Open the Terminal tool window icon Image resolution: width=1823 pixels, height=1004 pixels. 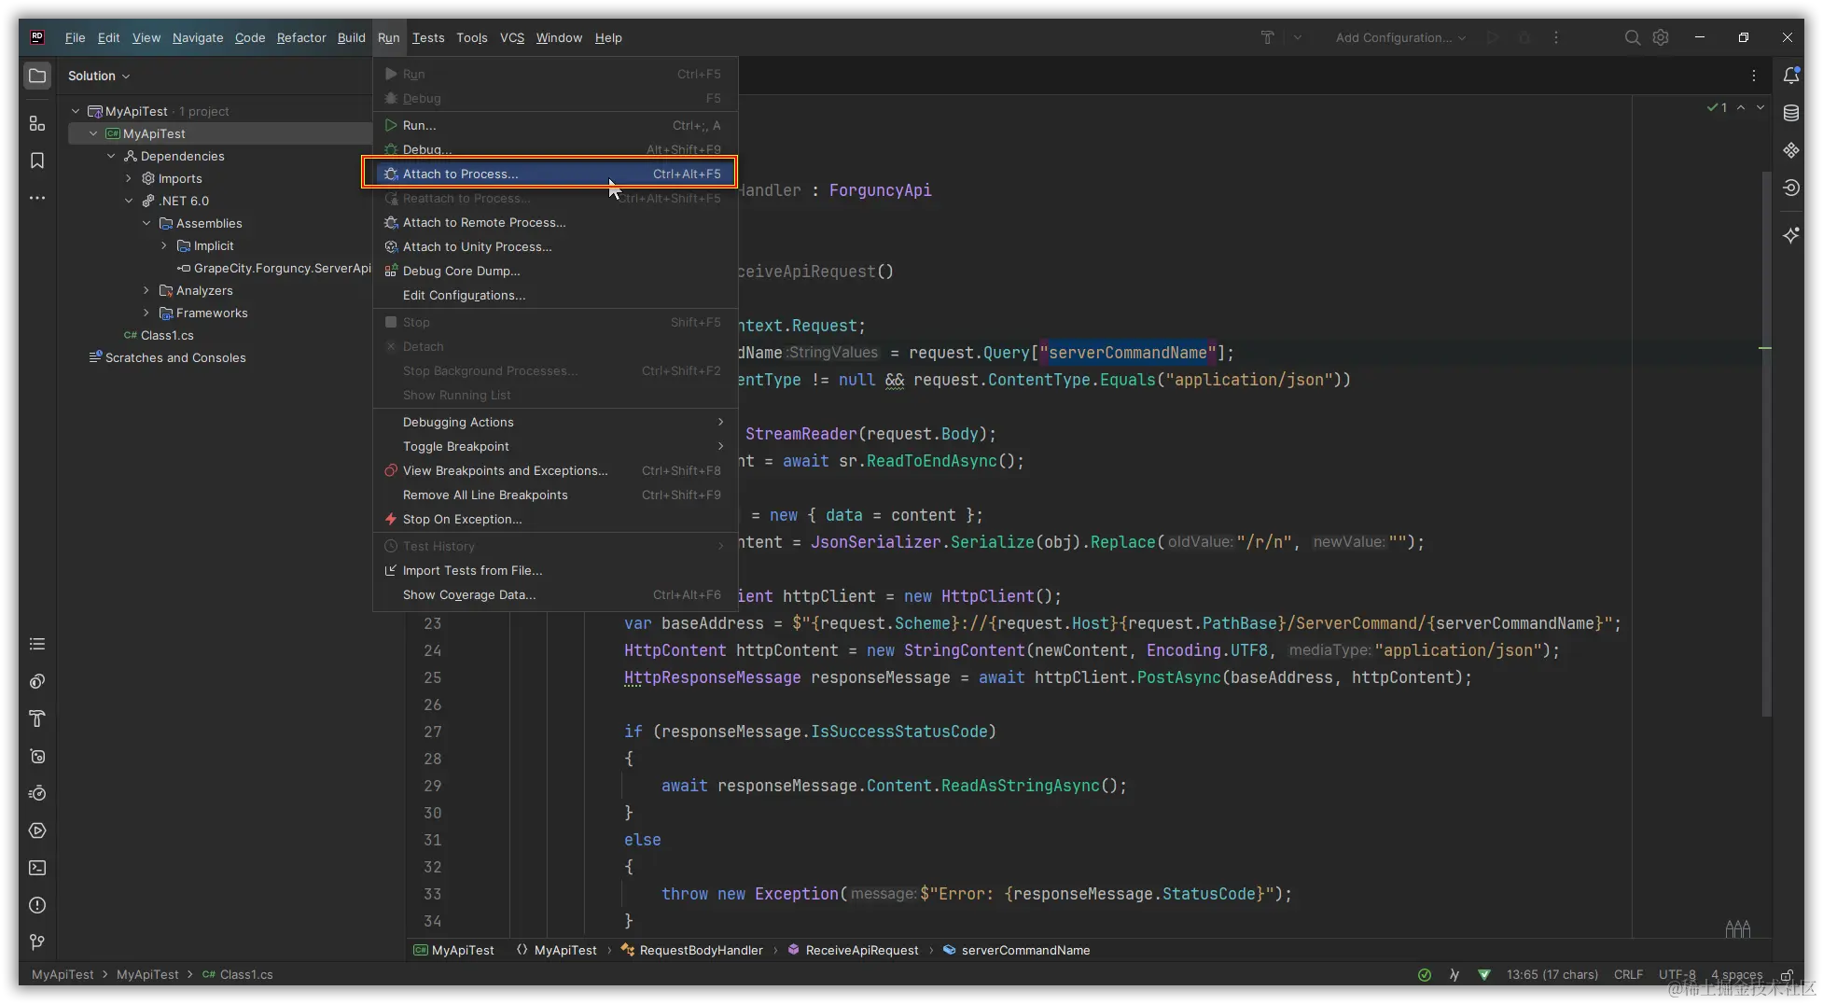[37, 868]
